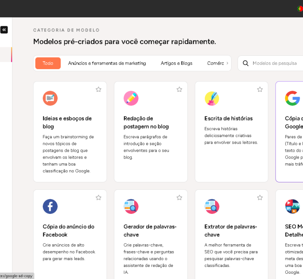
Task: Click description 'Crie palavras-chave, frases-chave'
Action: (x=149, y=258)
